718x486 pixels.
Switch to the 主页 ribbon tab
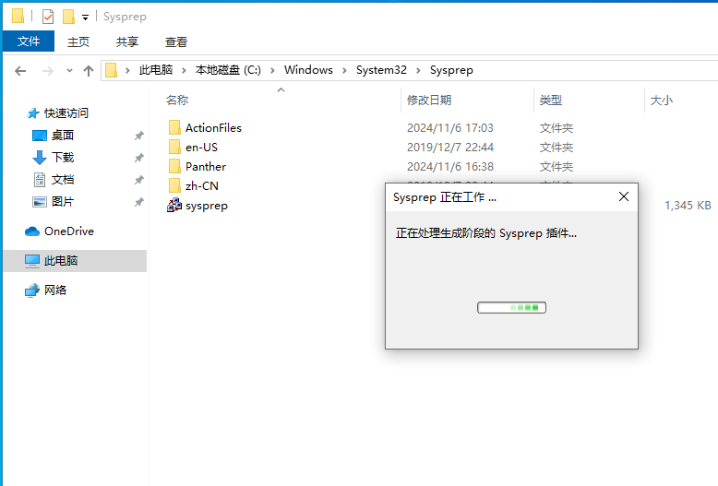click(x=78, y=41)
